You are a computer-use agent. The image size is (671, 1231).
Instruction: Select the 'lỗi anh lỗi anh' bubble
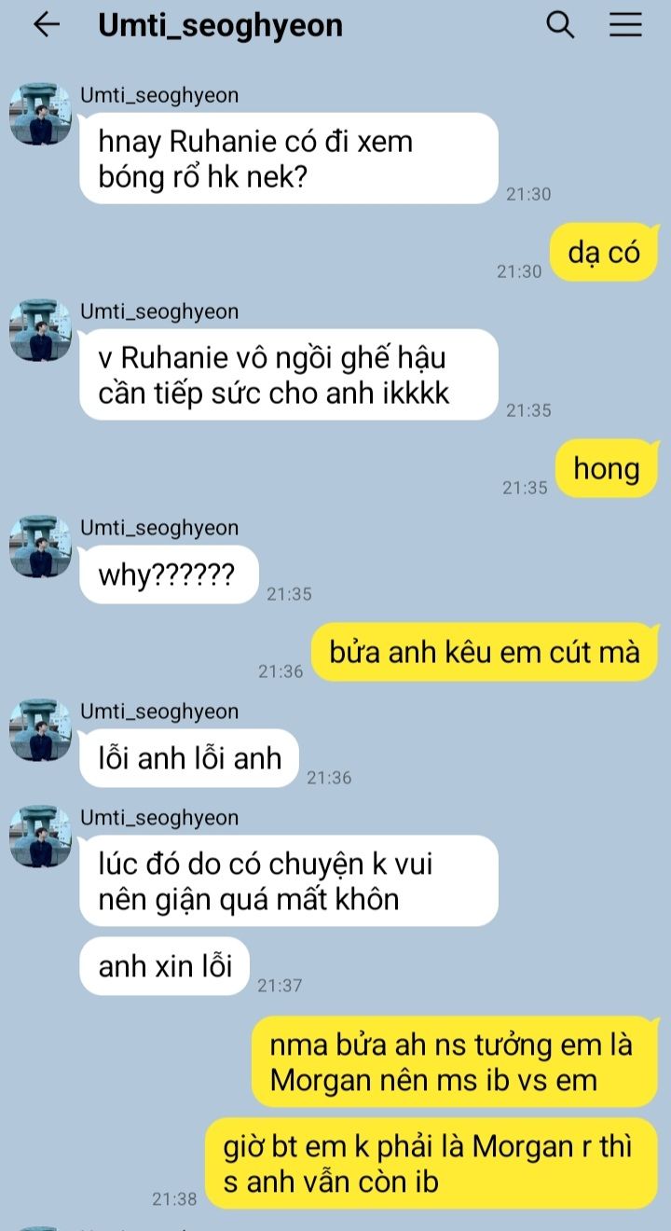point(189,758)
